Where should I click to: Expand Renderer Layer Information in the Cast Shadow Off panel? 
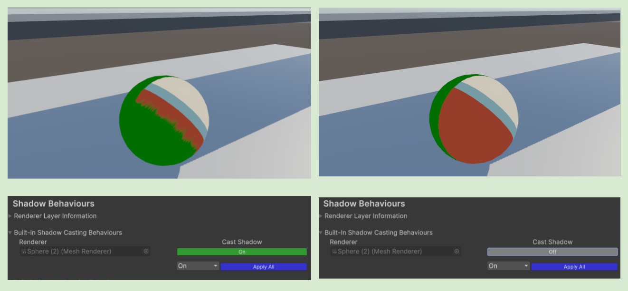(x=321, y=216)
